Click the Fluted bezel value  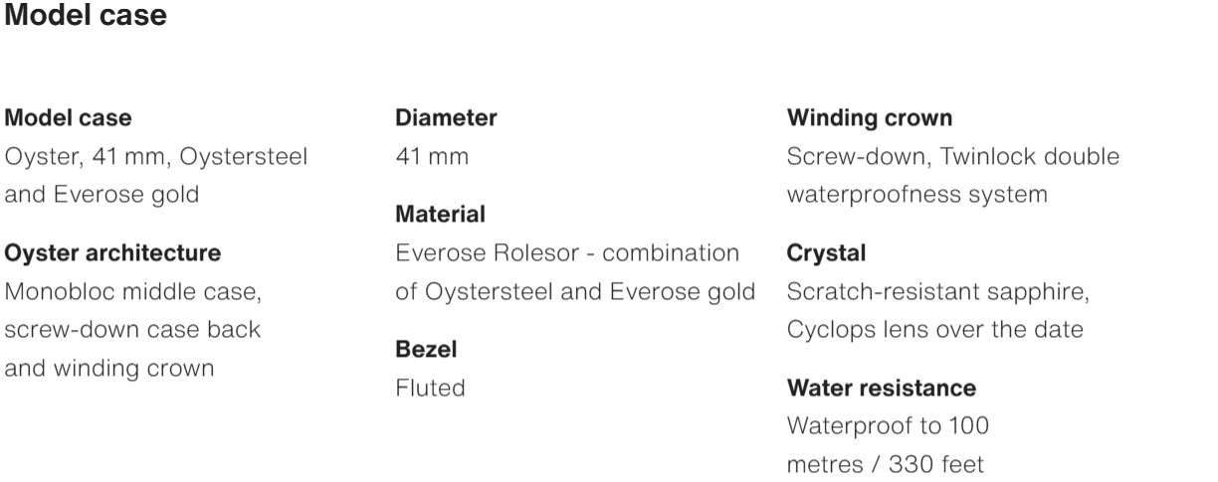[x=430, y=389]
